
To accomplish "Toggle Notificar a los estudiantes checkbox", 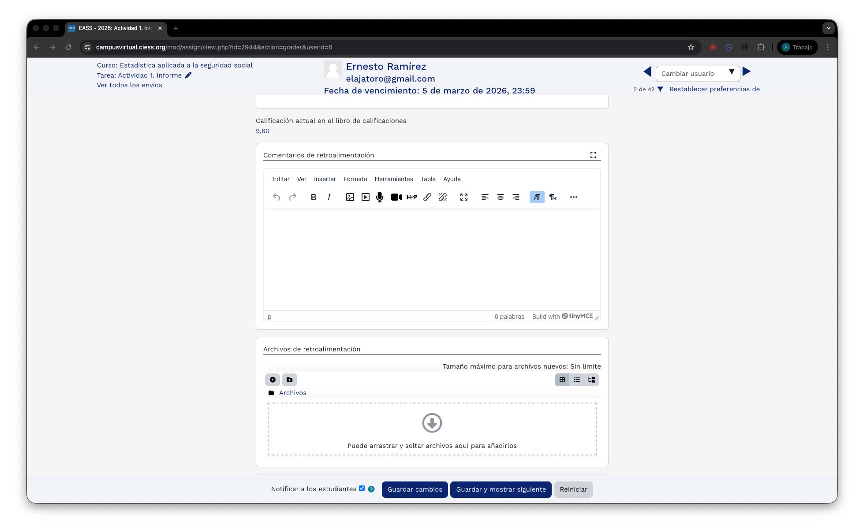I will pos(362,488).
